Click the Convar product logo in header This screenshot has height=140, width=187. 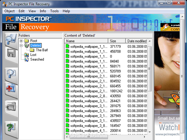point(170,27)
